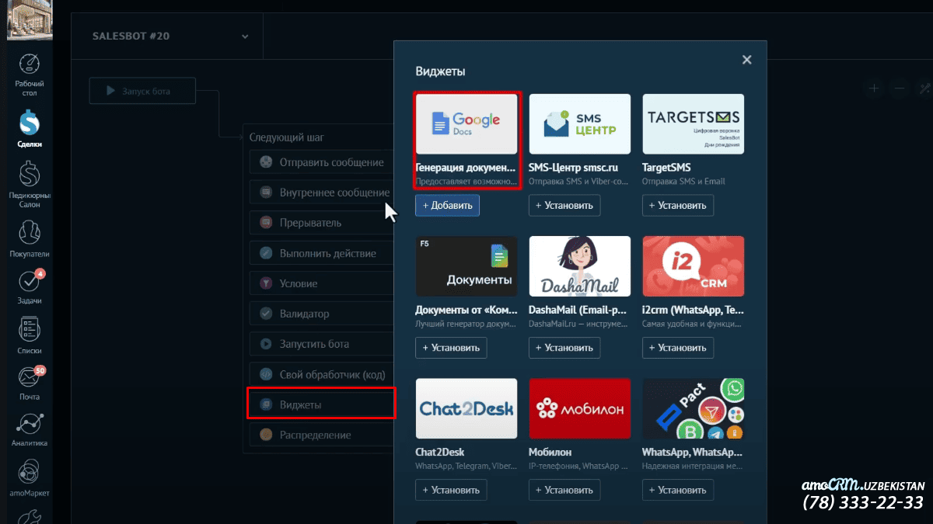
Task: Click the 'Следующий шаг' label
Action: [287, 137]
